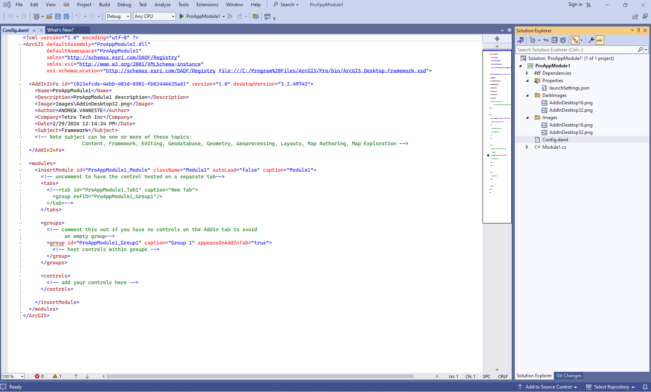This screenshot has height=392, width=651.
Task: Select launchSettings.json in Solution Explorer
Action: pyautogui.click(x=569, y=88)
